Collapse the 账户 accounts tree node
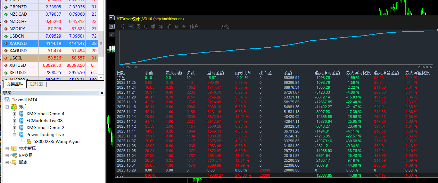This screenshot has width=438, height=183. 7,107
